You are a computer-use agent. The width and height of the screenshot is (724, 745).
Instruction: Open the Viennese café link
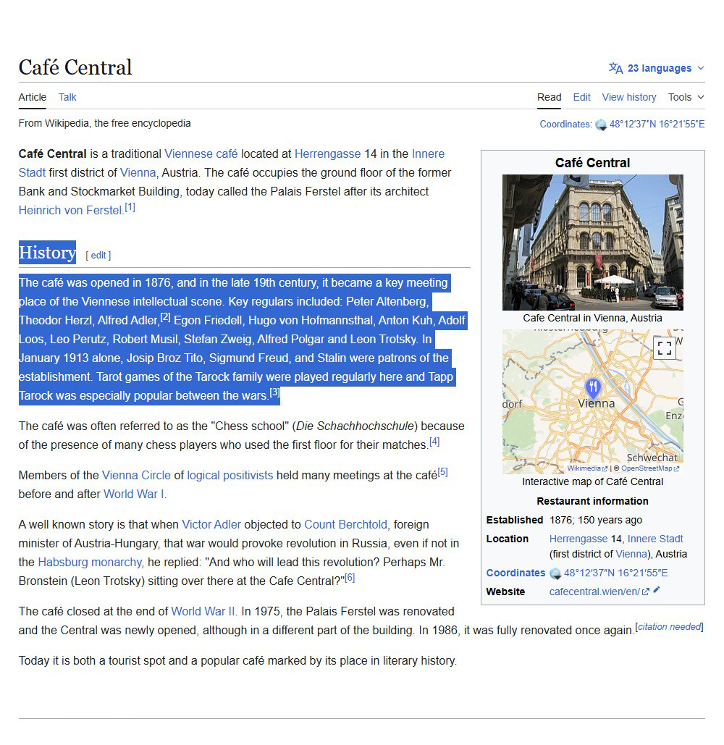click(x=201, y=154)
